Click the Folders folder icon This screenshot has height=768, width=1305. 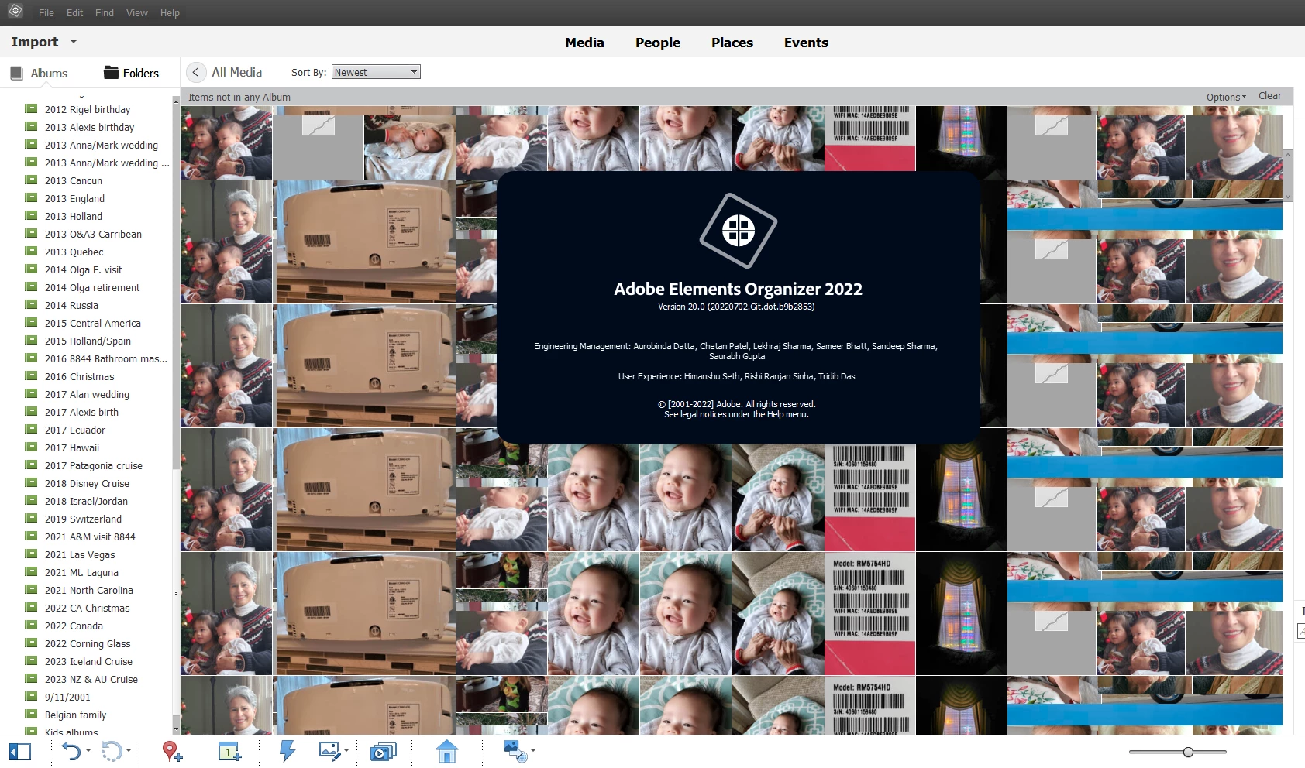tap(111, 72)
